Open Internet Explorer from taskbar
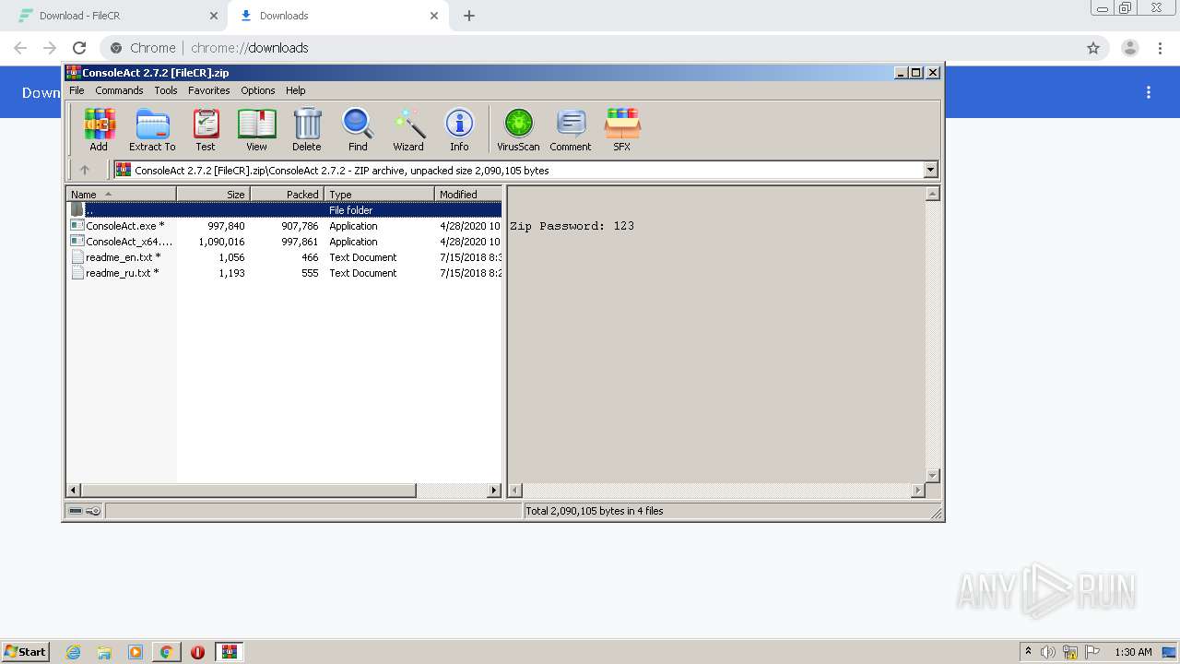This screenshot has width=1180, height=664. [x=73, y=652]
